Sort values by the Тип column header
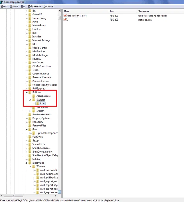184x202 pixels. pyautogui.click(x=123, y=11)
